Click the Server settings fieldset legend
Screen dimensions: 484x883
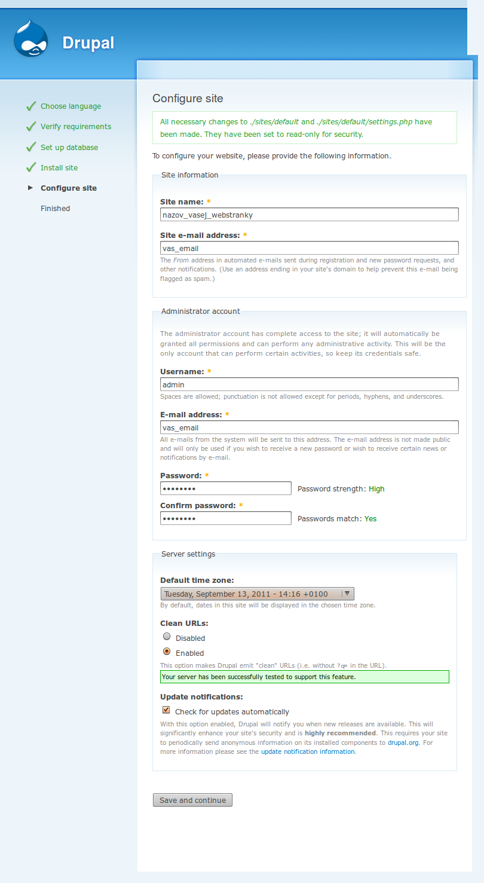click(x=188, y=554)
